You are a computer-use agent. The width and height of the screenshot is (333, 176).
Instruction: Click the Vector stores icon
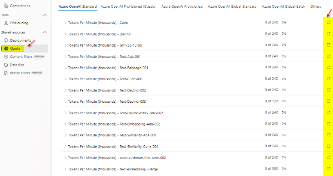(x=6, y=73)
